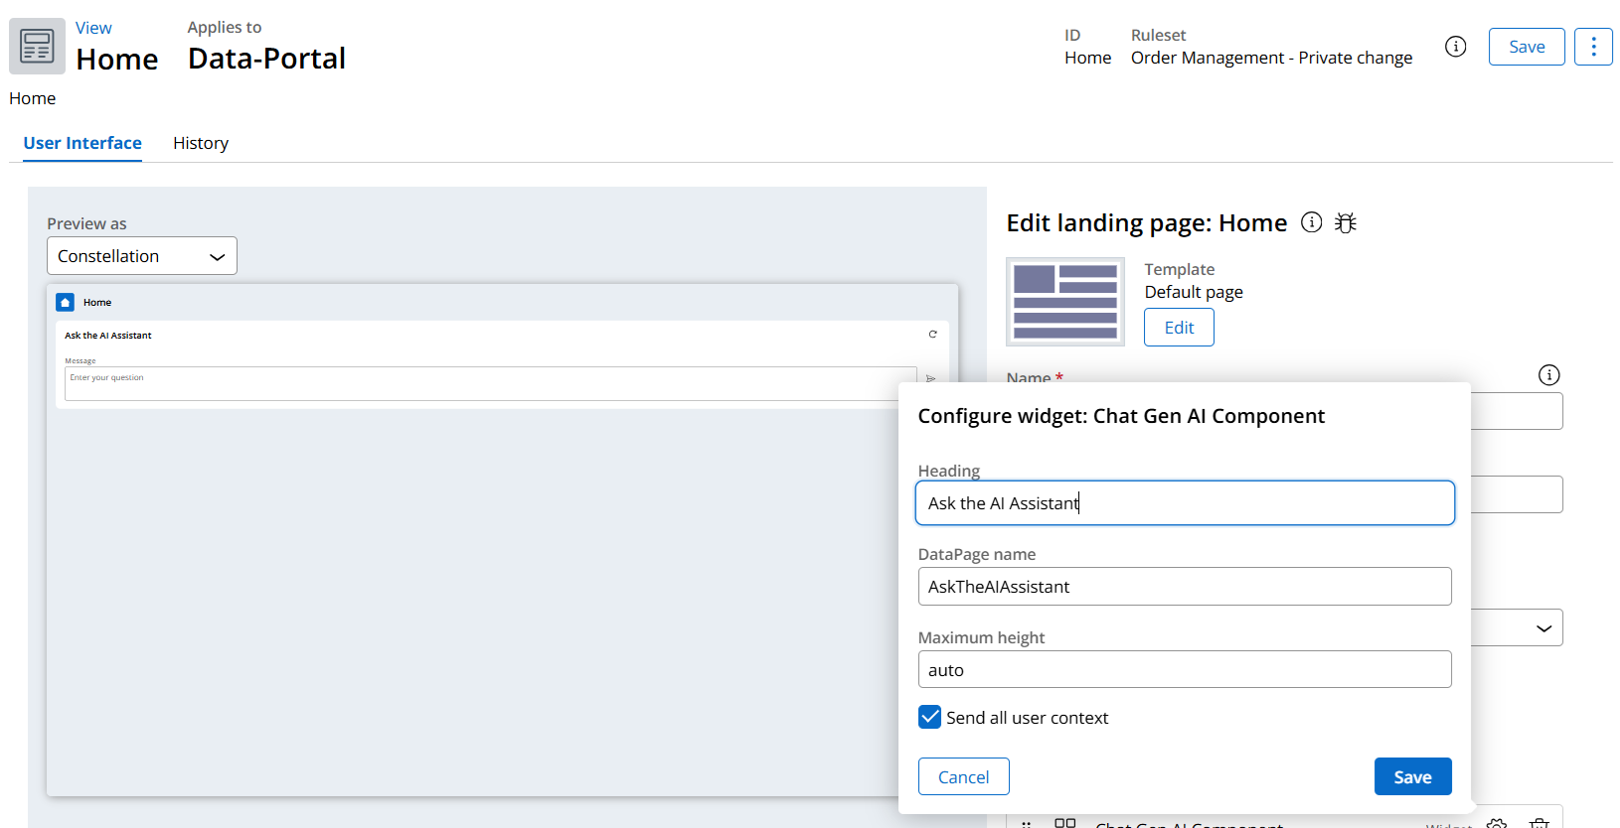Click Edit button under Template Default page
1620x828 pixels.
coord(1179,328)
